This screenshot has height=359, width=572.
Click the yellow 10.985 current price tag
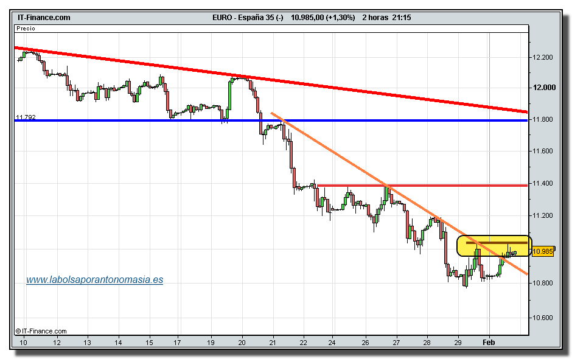[x=543, y=251]
